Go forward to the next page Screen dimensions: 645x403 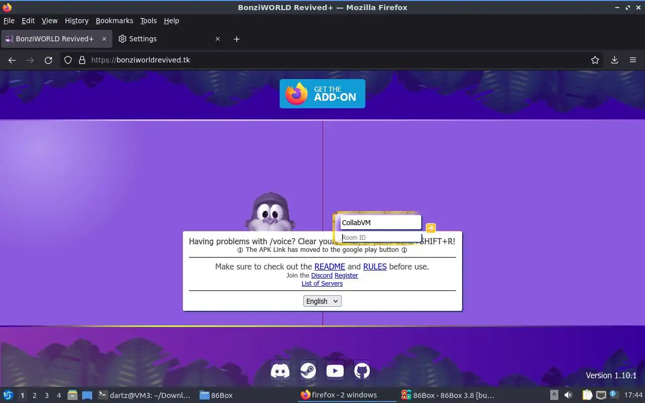tap(30, 60)
